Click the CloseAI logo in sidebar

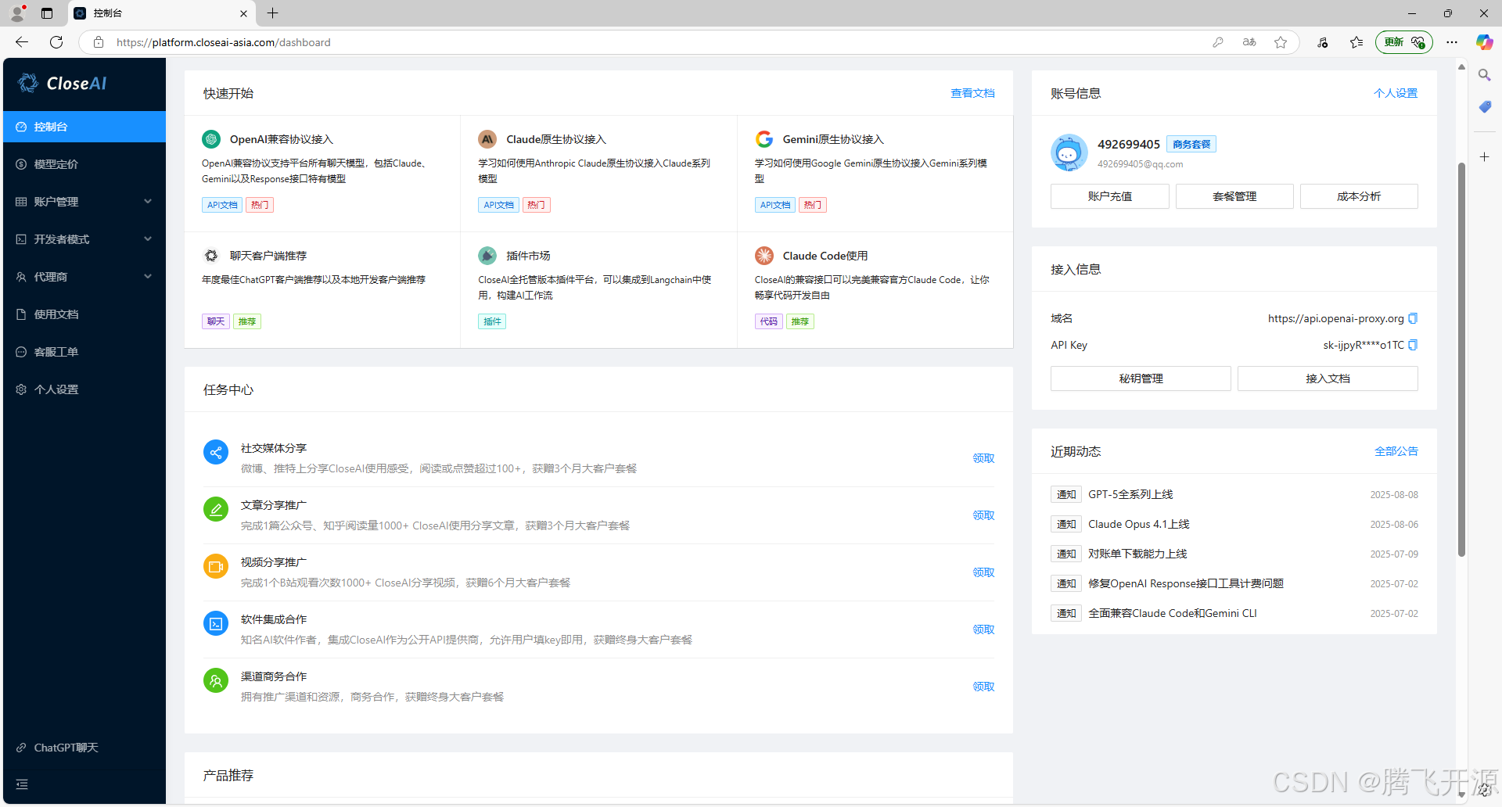tap(63, 83)
